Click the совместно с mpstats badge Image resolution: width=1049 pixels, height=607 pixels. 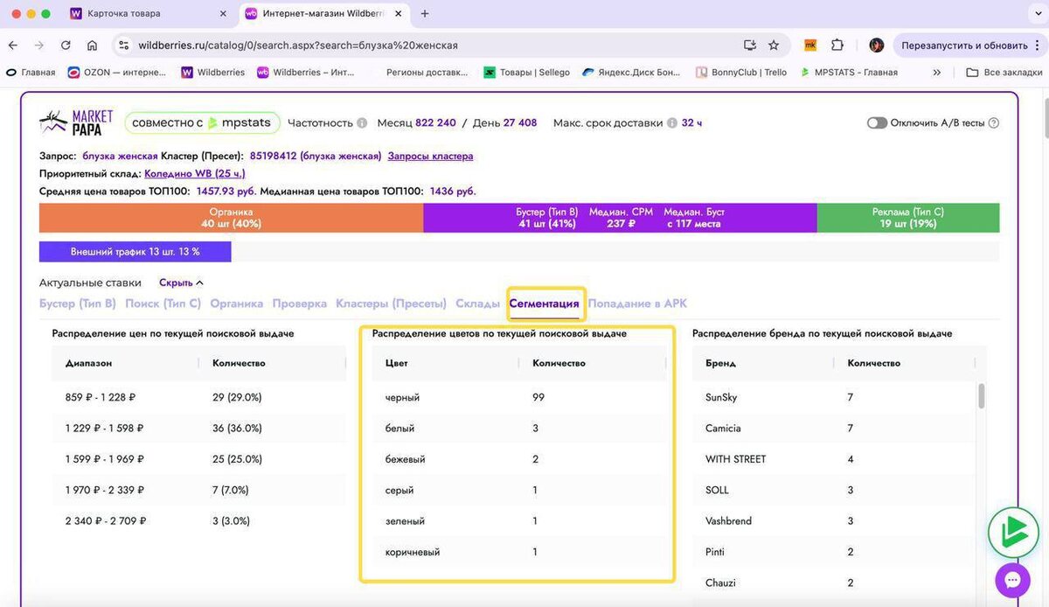click(x=202, y=122)
